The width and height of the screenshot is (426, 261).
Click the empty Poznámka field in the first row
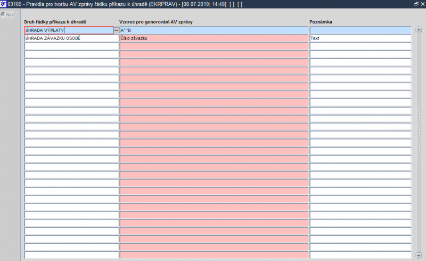pos(361,30)
